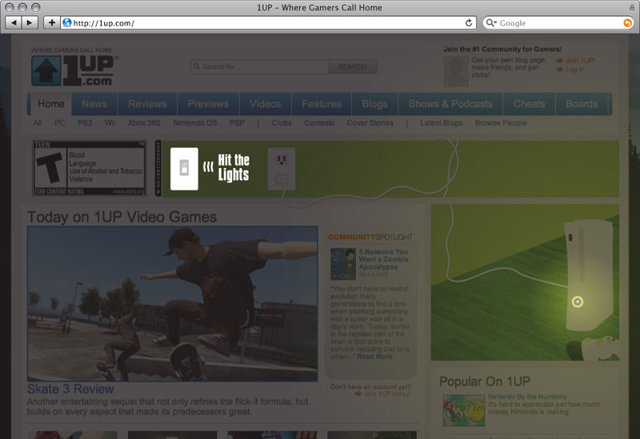Click the Skate 3 featured image
The width and height of the screenshot is (640, 439).
pos(172,304)
